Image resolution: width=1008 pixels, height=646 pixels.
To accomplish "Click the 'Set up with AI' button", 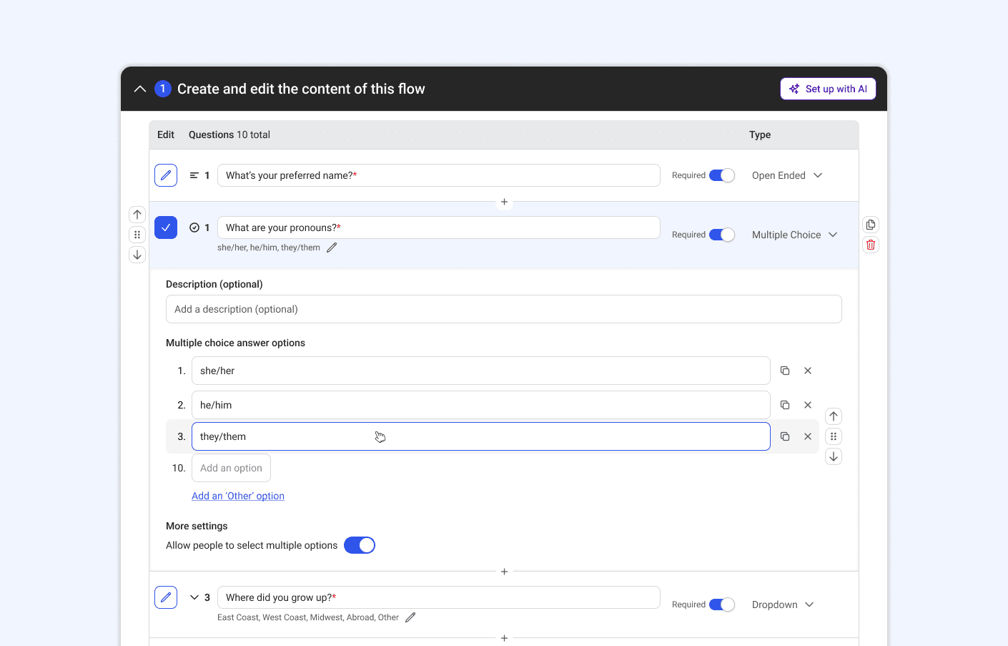I will coord(828,89).
